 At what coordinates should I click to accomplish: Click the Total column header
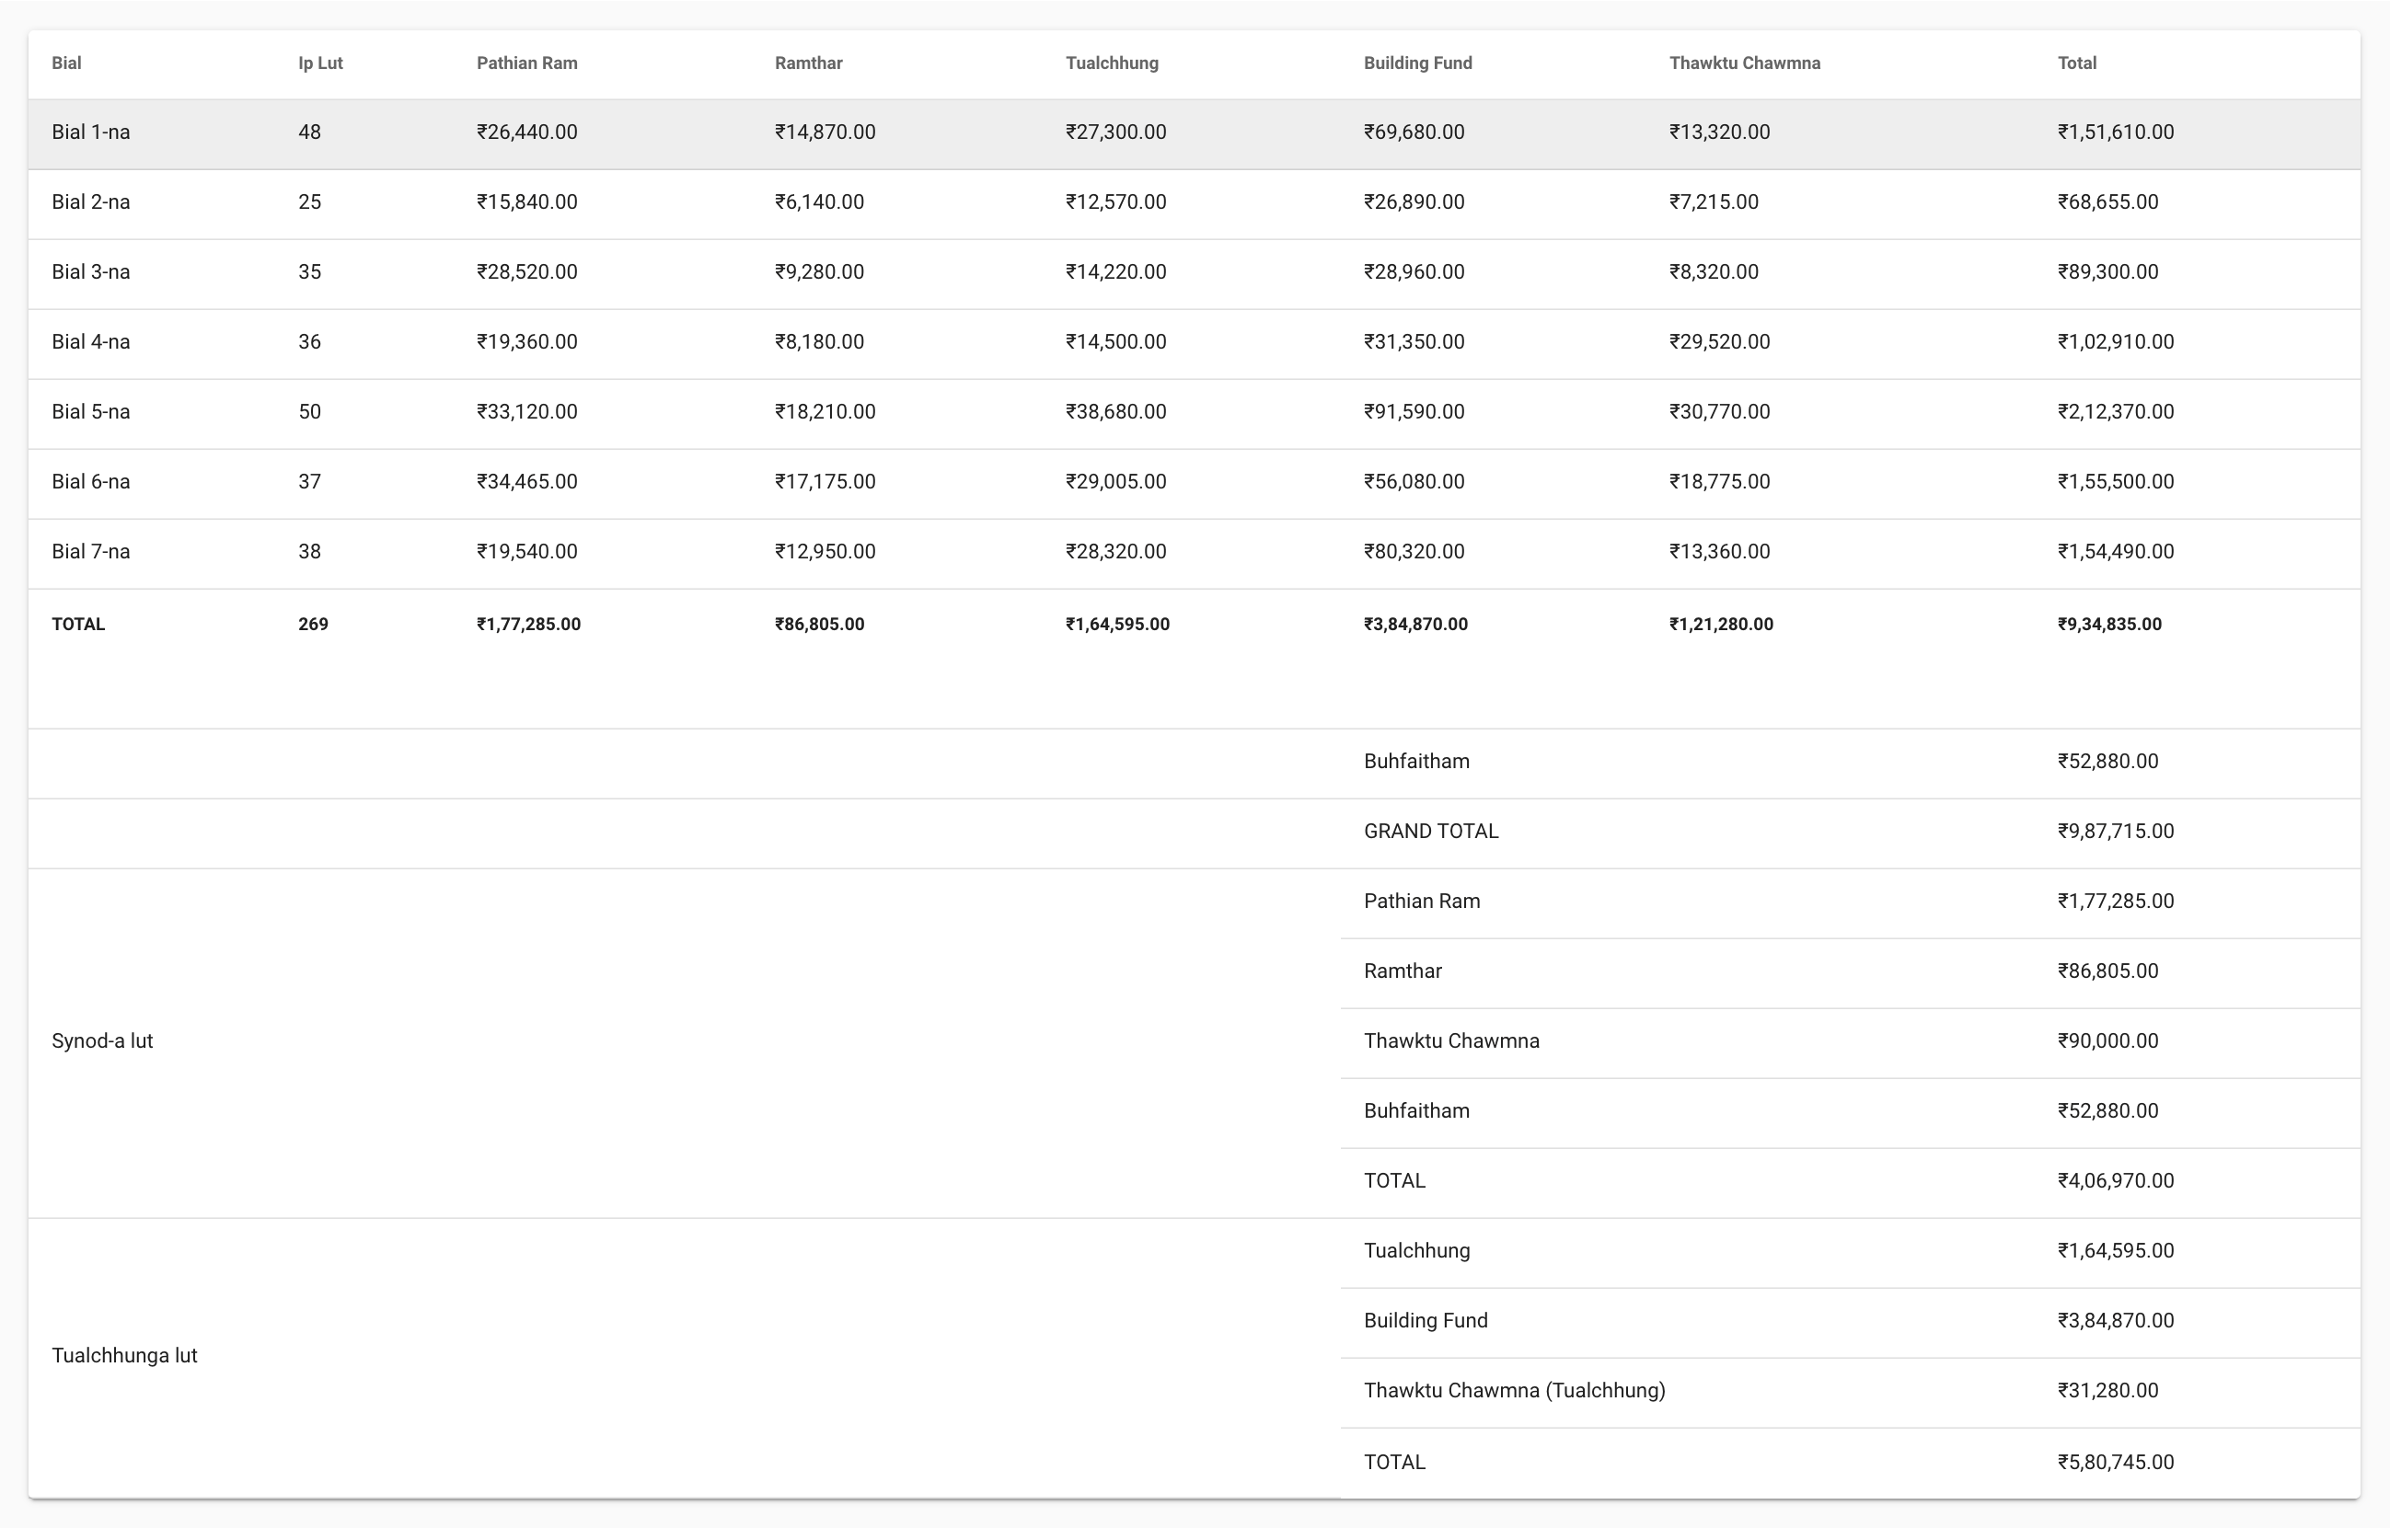[2076, 63]
